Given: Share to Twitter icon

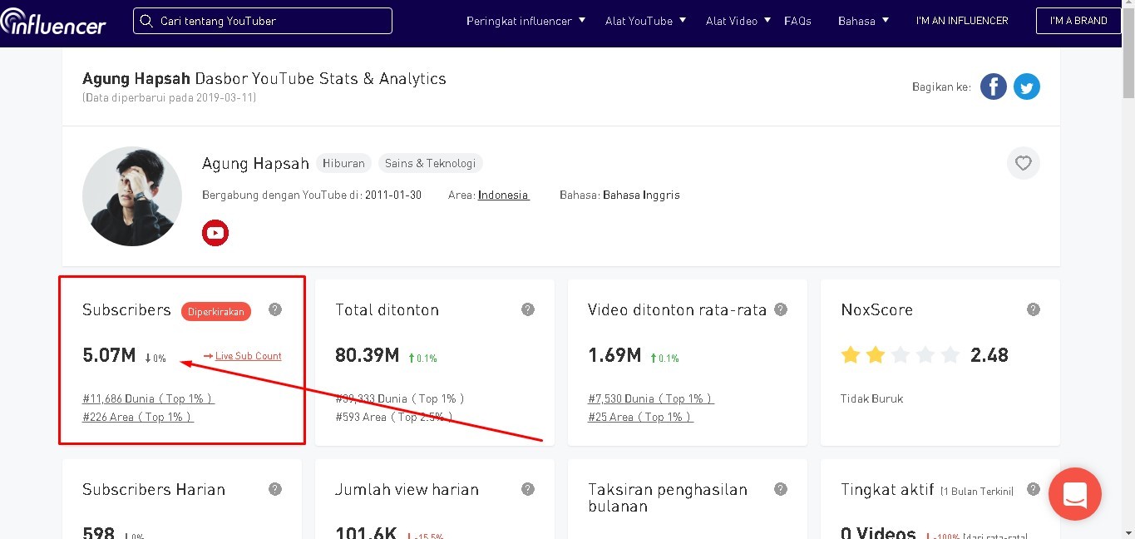Looking at the screenshot, I should [1027, 87].
